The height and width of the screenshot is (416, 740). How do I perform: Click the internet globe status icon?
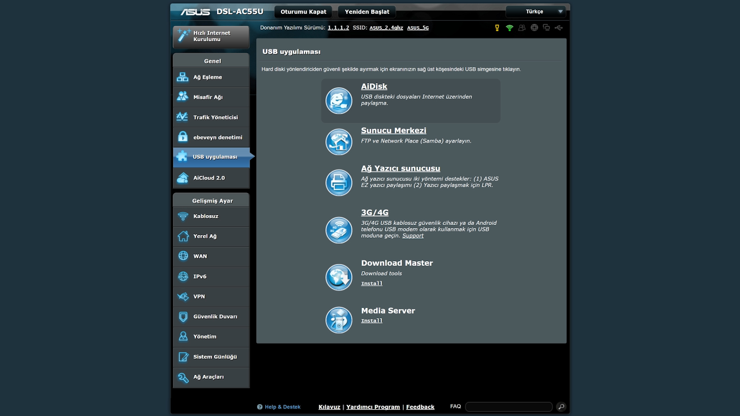pyautogui.click(x=534, y=28)
